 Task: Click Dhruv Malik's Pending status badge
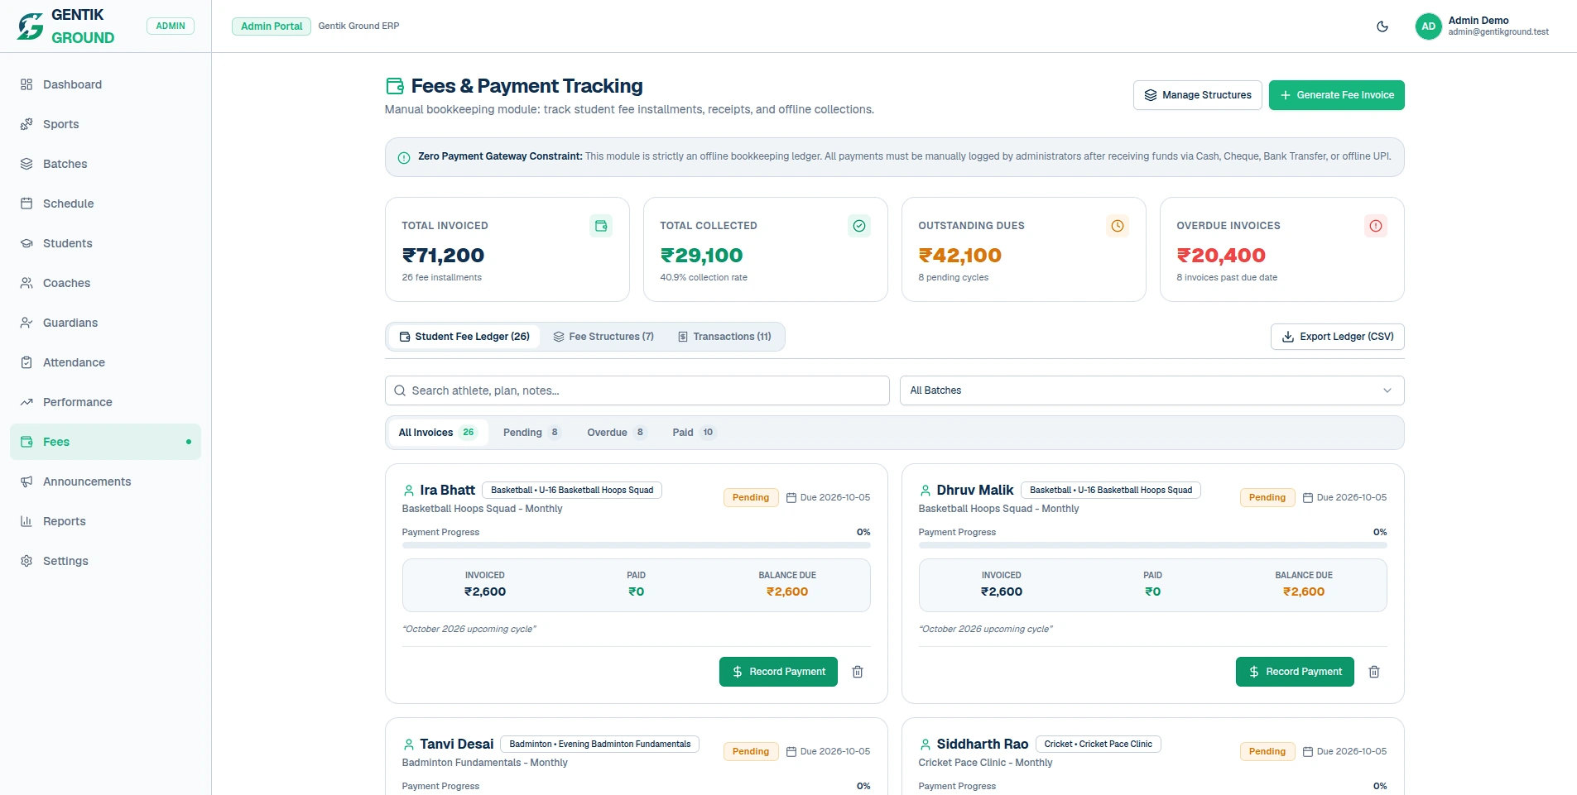pos(1267,497)
